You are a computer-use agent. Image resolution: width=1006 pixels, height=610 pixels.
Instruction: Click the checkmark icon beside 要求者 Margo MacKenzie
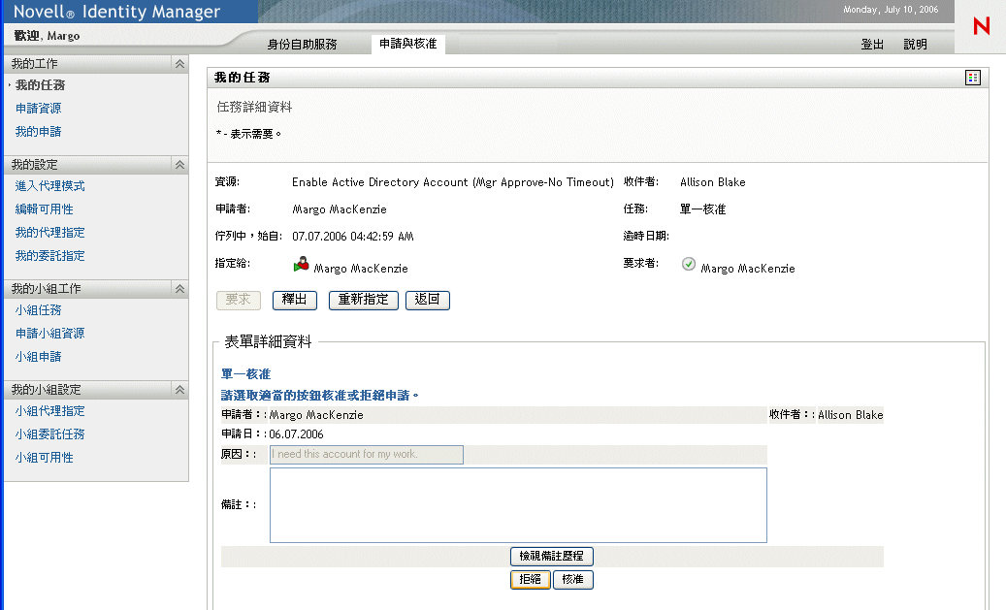pyautogui.click(x=689, y=265)
